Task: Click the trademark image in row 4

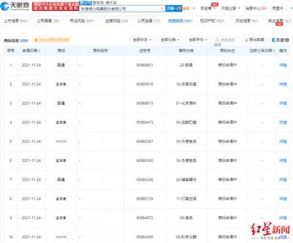Action: [x=61, y=123]
